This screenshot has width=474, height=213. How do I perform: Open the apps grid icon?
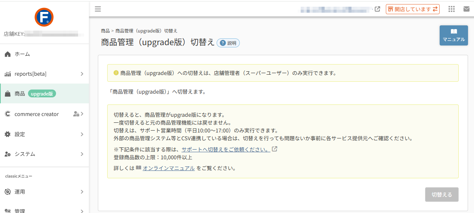[451, 9]
